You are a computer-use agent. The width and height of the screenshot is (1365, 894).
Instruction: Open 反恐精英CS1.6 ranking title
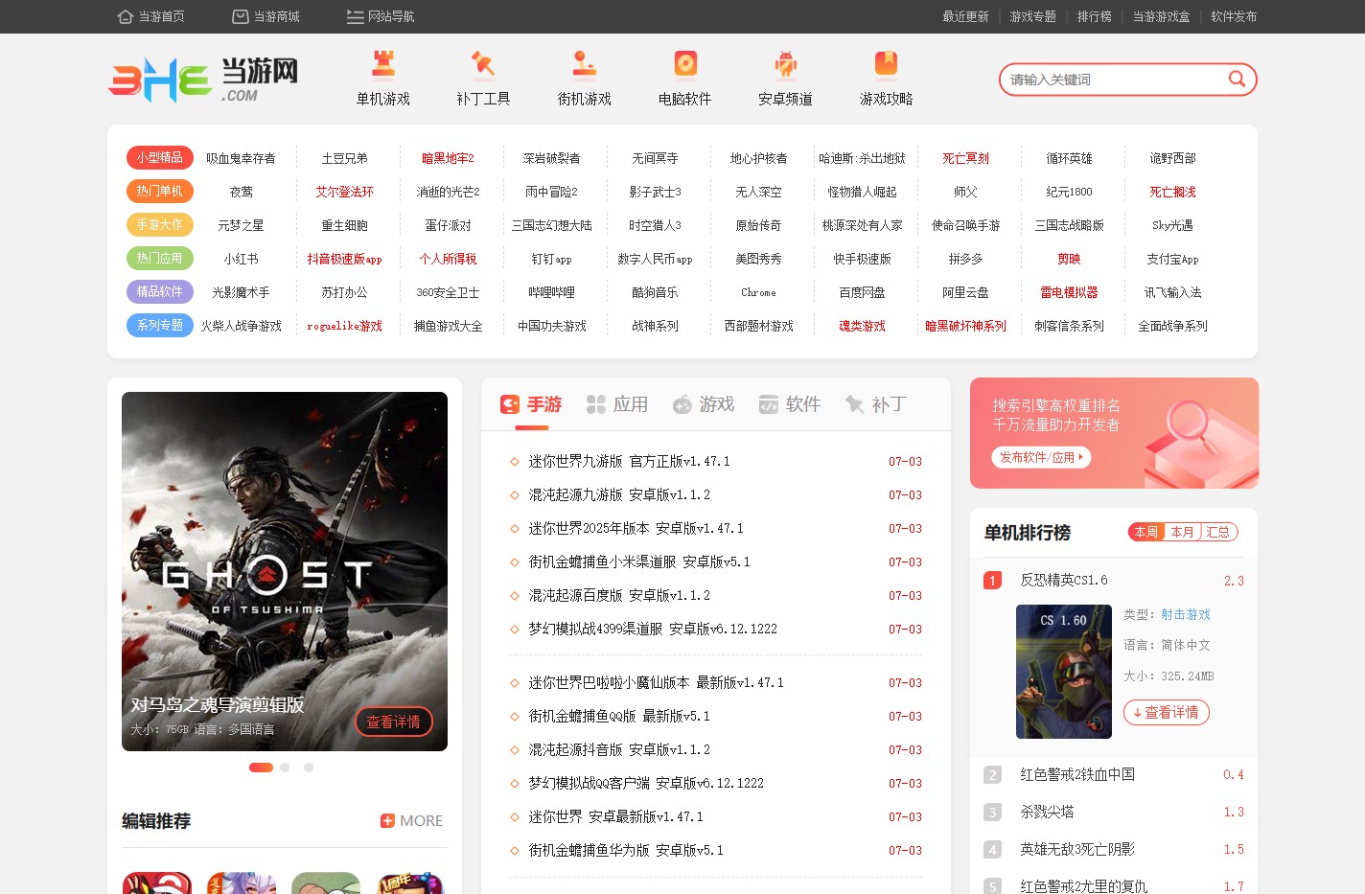point(1064,580)
